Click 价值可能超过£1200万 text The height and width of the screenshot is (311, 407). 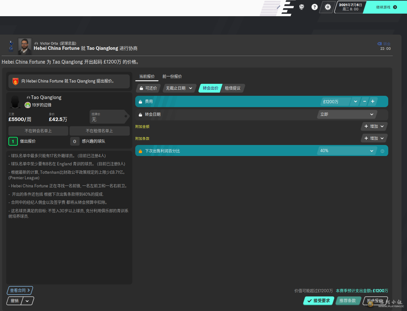[313, 291]
